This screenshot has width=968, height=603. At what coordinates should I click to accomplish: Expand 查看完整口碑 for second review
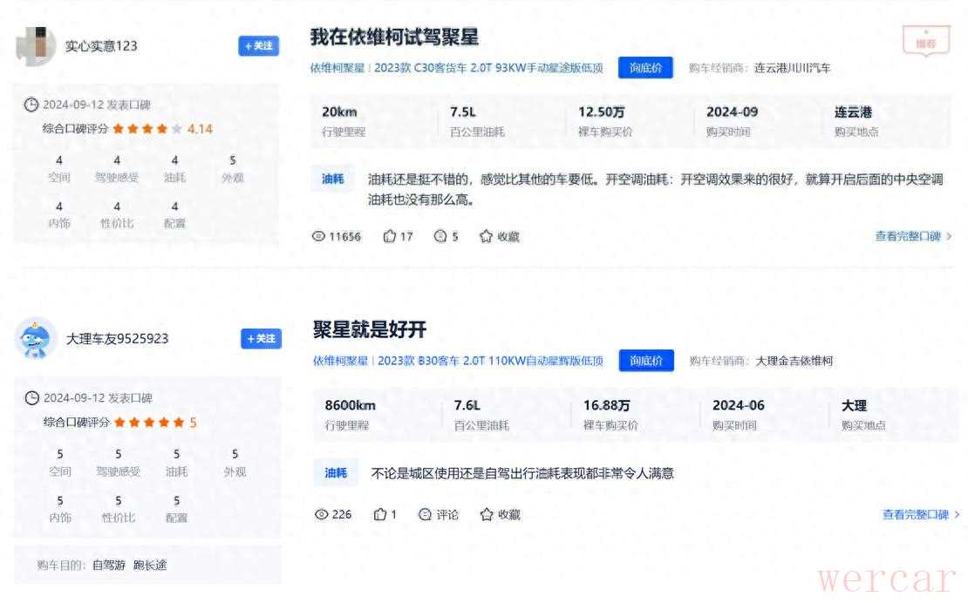(920, 514)
